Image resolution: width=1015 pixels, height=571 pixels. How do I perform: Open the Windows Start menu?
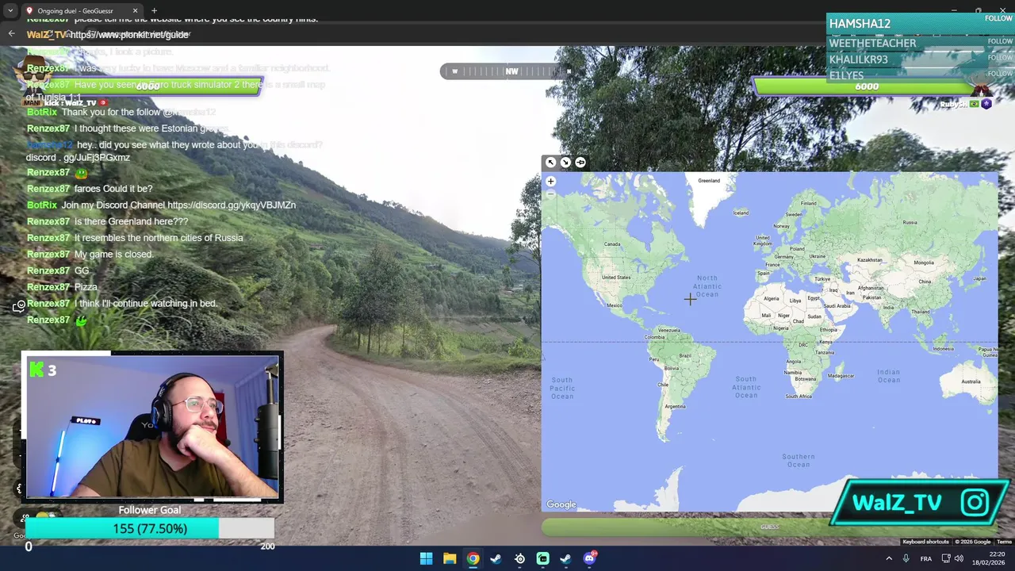coord(427,558)
